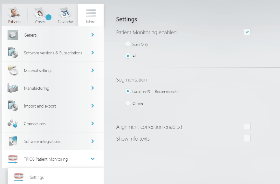Tick the Show info texts checkbox

coord(247,138)
